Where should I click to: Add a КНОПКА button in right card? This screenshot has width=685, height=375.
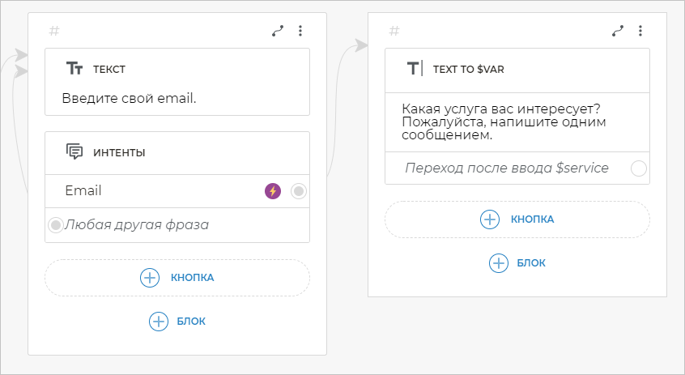[517, 219]
